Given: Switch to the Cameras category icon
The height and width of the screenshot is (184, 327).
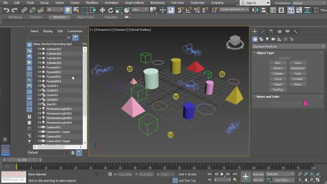Looking at the screenshot, I should pos(273,39).
